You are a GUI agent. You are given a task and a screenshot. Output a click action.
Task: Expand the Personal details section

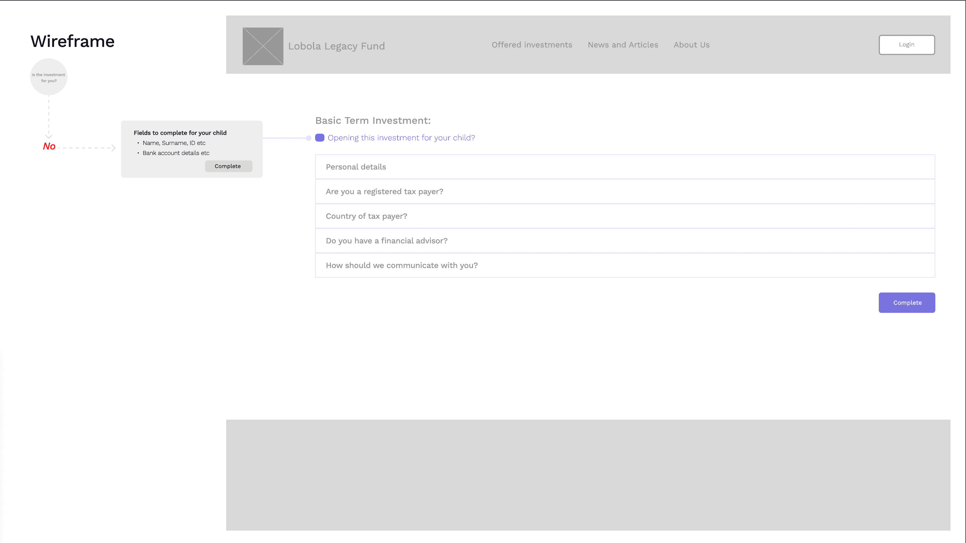pos(625,167)
